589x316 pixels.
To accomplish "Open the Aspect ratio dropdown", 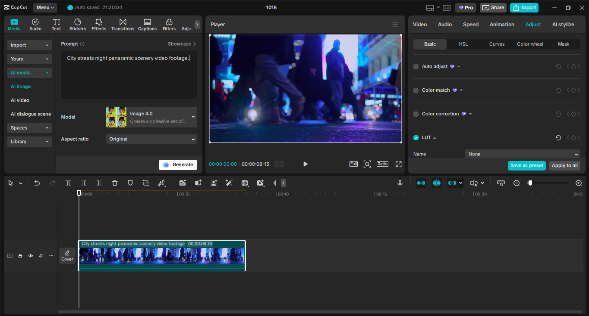I will 151,139.
